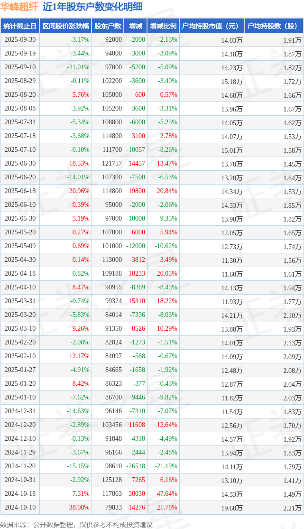Click the 股东户数 column header
Image resolution: width=304 pixels, height=529 pixels.
(x=108, y=26)
